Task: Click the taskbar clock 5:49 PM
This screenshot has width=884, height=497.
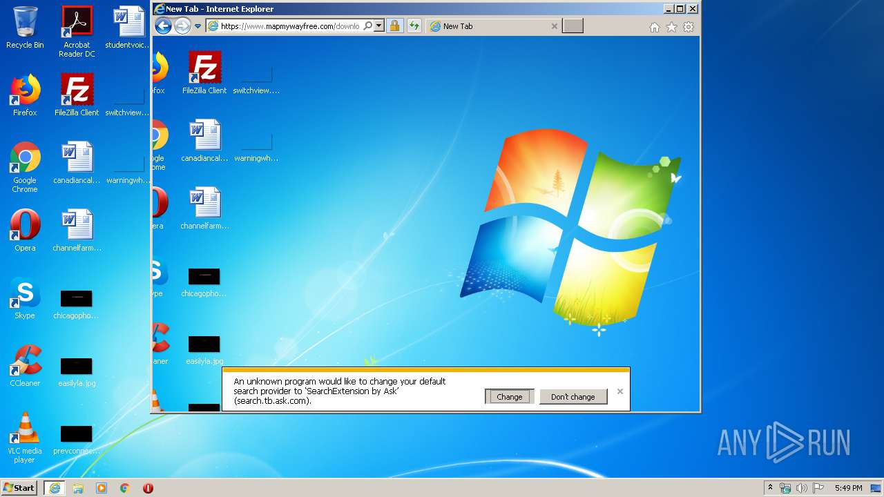Action: 848,488
